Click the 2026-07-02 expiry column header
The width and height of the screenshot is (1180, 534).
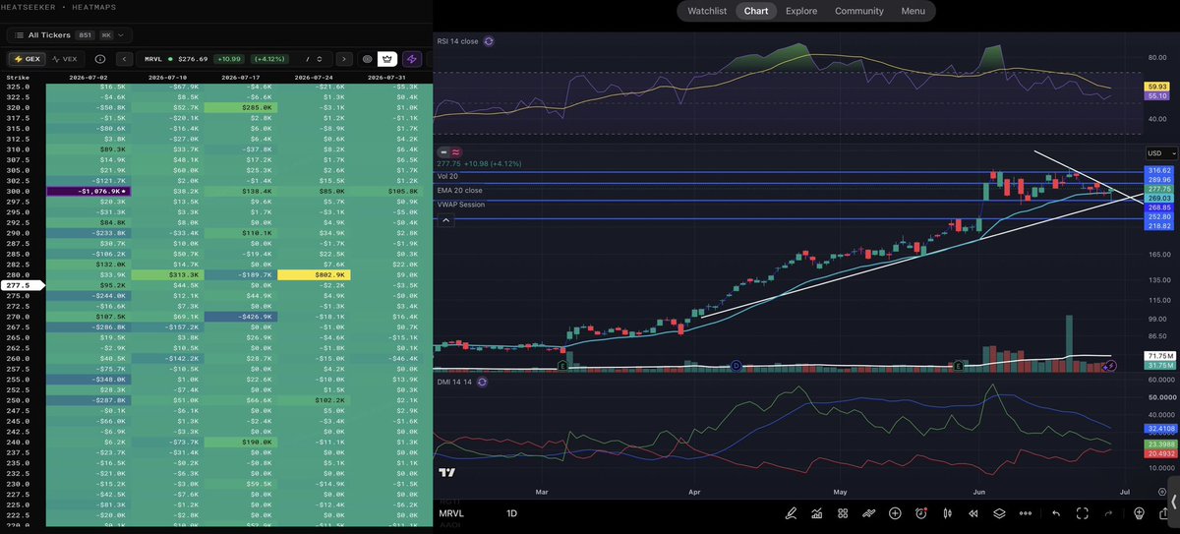(88, 76)
